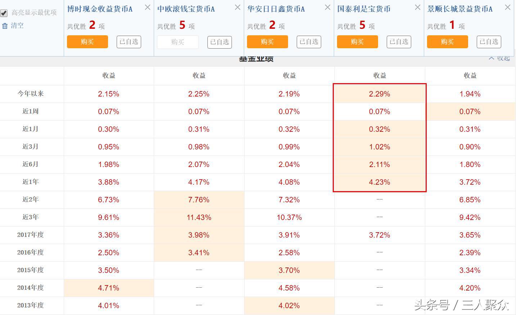Image resolution: width=516 pixels, height=315 pixels.
Task: Remove 国泰利是宝货币 with its X icon
Action: click(x=418, y=7)
